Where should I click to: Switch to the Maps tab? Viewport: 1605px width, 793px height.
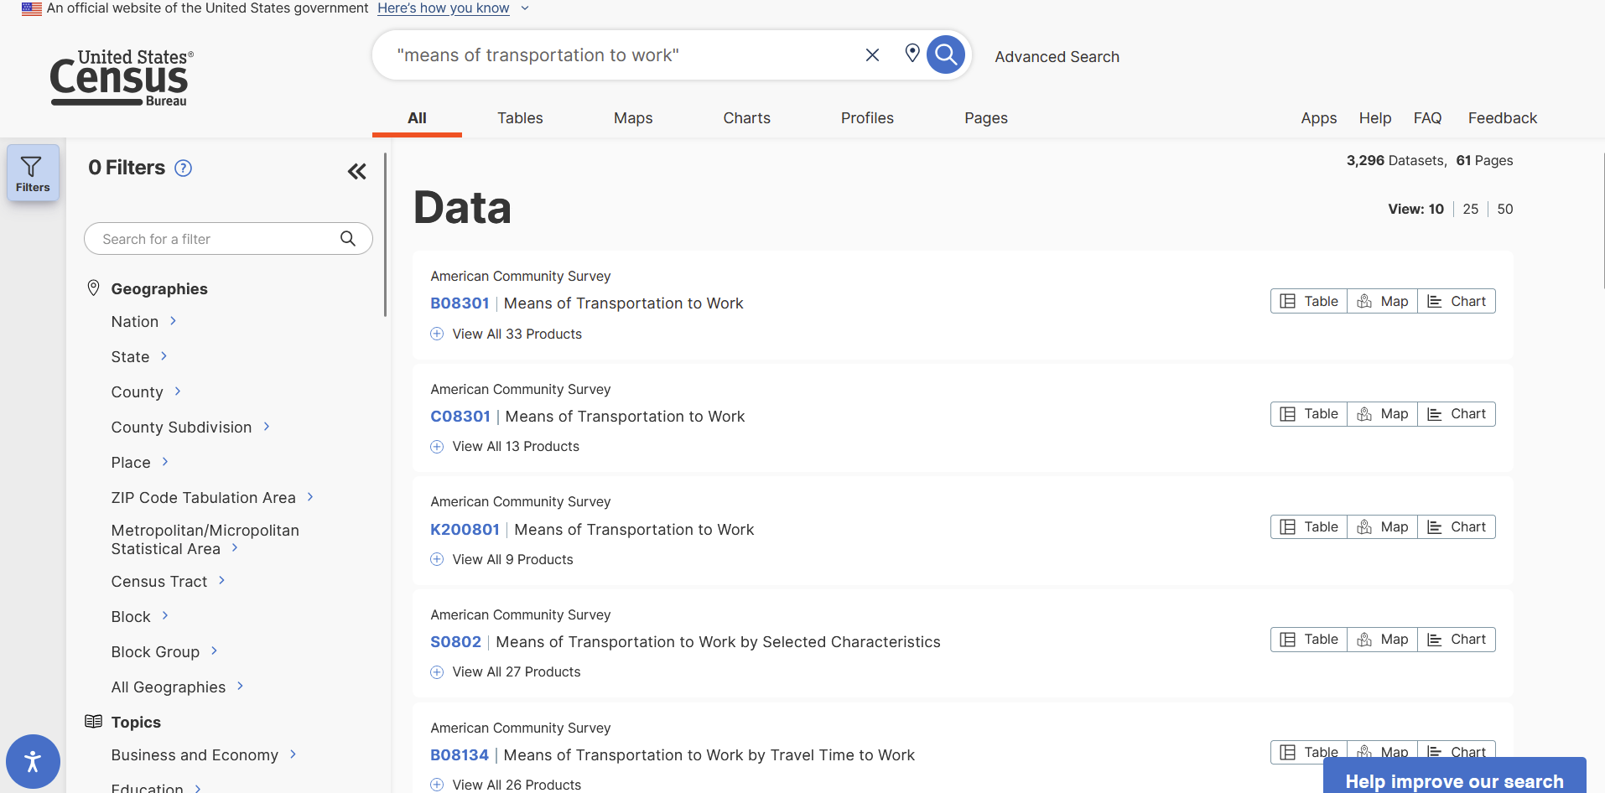[x=633, y=118]
